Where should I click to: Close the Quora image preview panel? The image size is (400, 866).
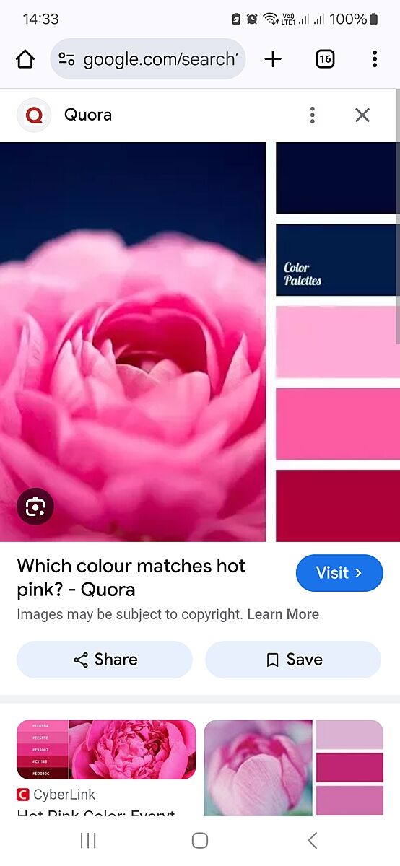362,115
